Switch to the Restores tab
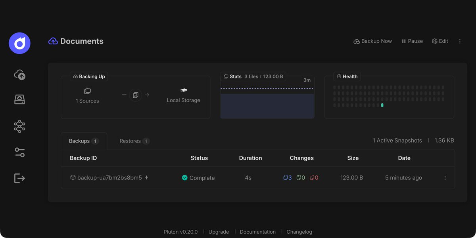This screenshot has height=238, width=476. [134, 141]
